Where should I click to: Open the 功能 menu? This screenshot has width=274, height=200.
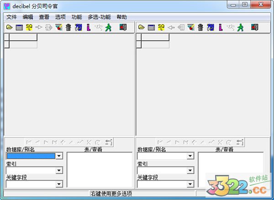click(77, 17)
